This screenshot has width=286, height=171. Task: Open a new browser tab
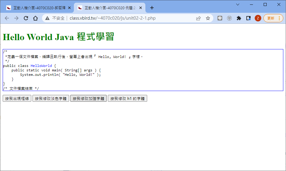[x=152, y=8]
